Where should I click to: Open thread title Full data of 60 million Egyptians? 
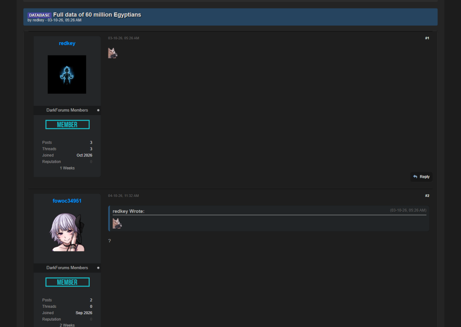click(97, 14)
